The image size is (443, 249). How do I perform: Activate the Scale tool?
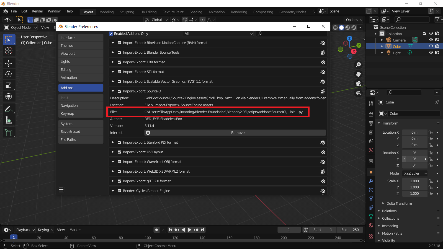tap(9, 85)
